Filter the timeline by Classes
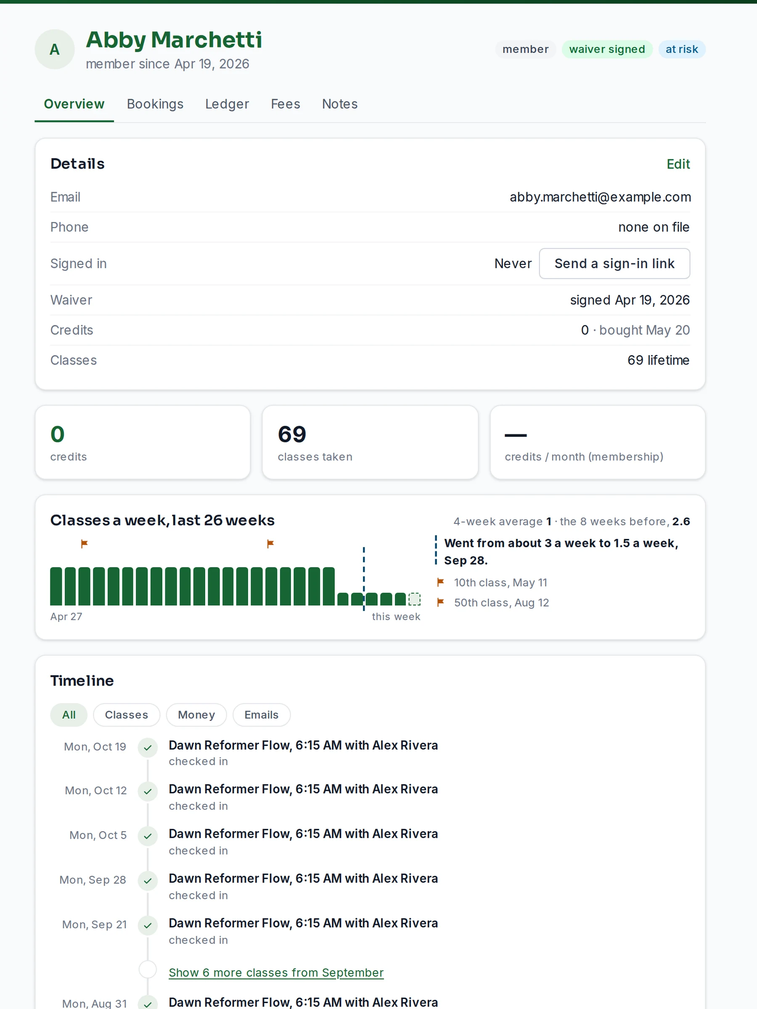Viewport: 757px width, 1009px height. coord(127,715)
